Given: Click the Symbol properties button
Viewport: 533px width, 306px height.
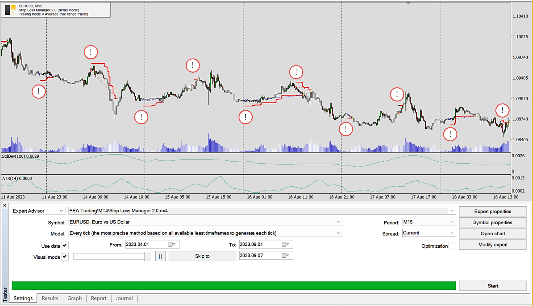Looking at the screenshot, I should coord(492,222).
